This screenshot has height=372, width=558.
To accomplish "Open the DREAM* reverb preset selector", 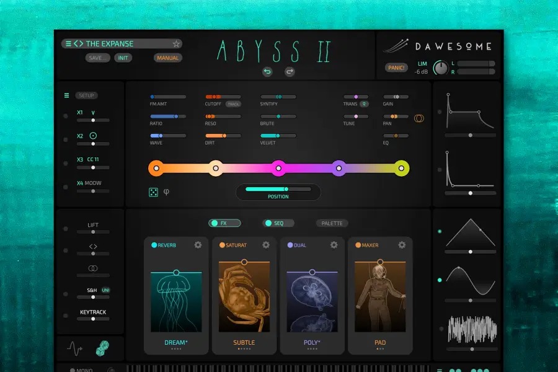I will coord(176,342).
